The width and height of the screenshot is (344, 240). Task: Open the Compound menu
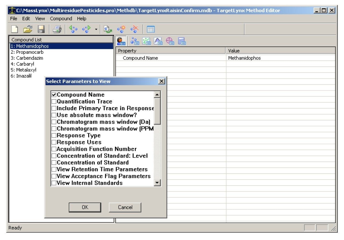click(61, 19)
